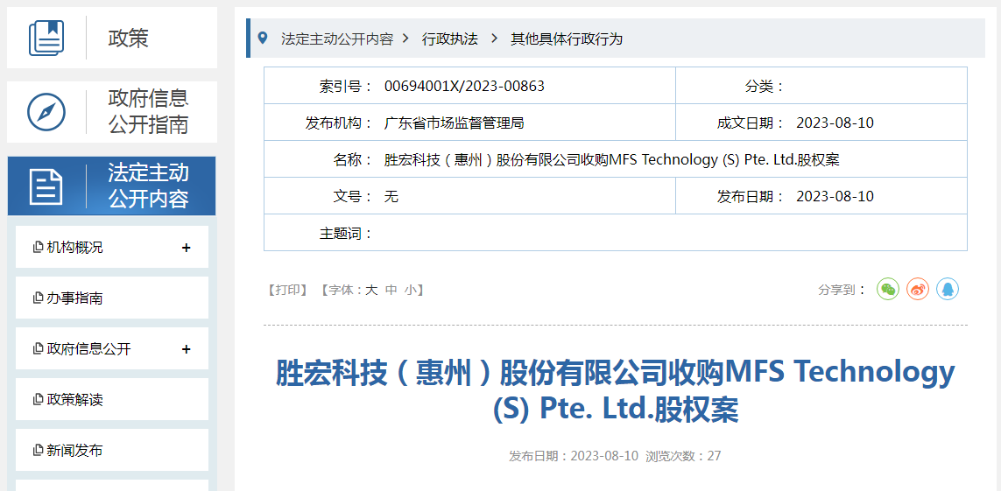Image resolution: width=1001 pixels, height=491 pixels.
Task: Set font size to 大
Action: pos(371,291)
